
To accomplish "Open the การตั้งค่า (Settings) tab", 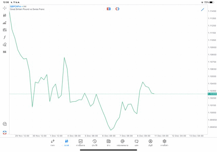I will (x=164, y=143).
